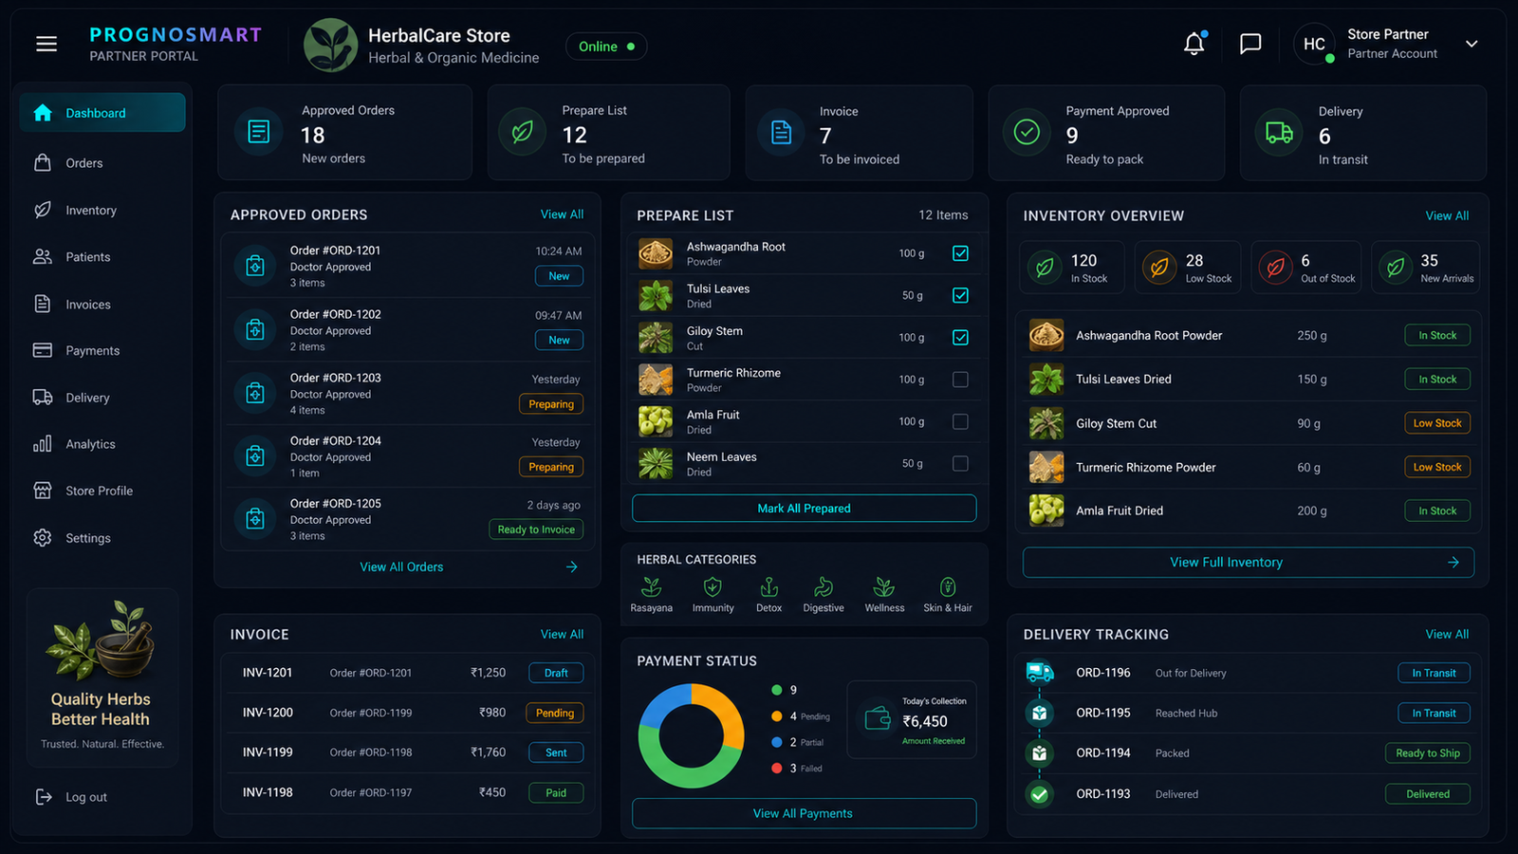Click the Approved Orders card icon

[x=259, y=132]
